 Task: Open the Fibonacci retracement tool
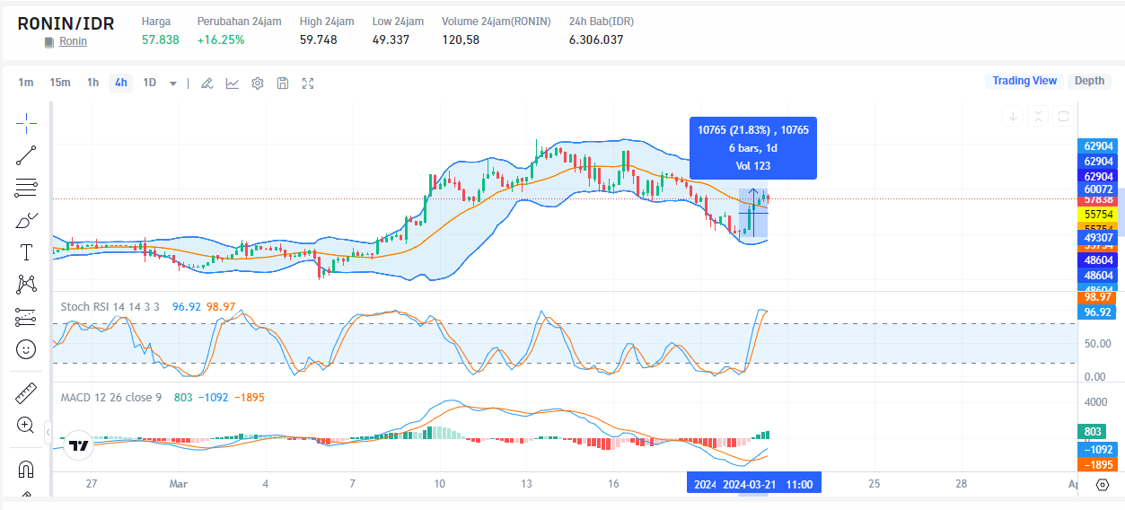[x=26, y=188]
